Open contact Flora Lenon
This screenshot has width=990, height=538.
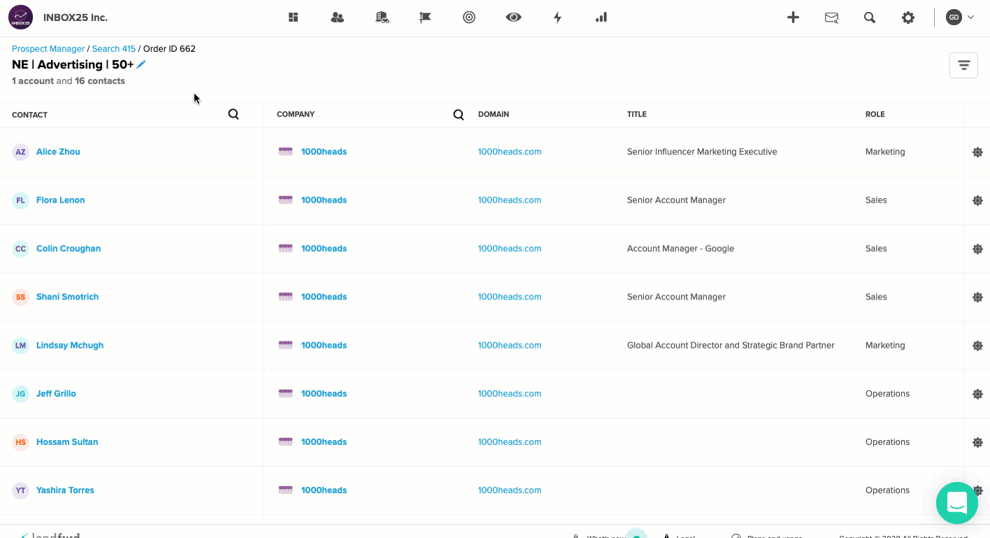pos(61,200)
